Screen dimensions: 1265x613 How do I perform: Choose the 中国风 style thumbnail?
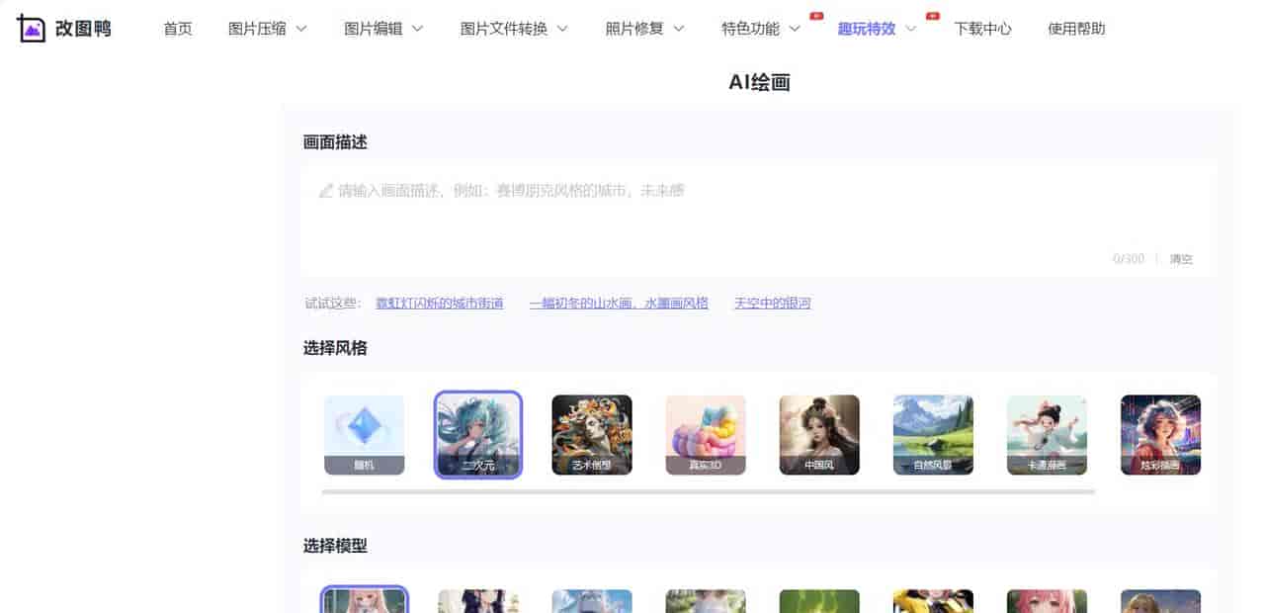[819, 434]
